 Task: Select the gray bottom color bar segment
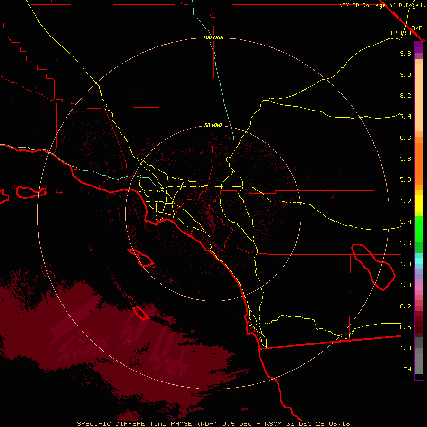click(x=419, y=364)
